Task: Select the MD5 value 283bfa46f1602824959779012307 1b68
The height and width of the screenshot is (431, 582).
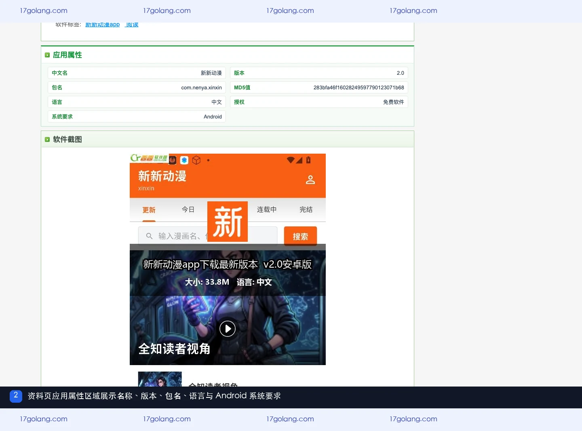Action: (x=358, y=87)
